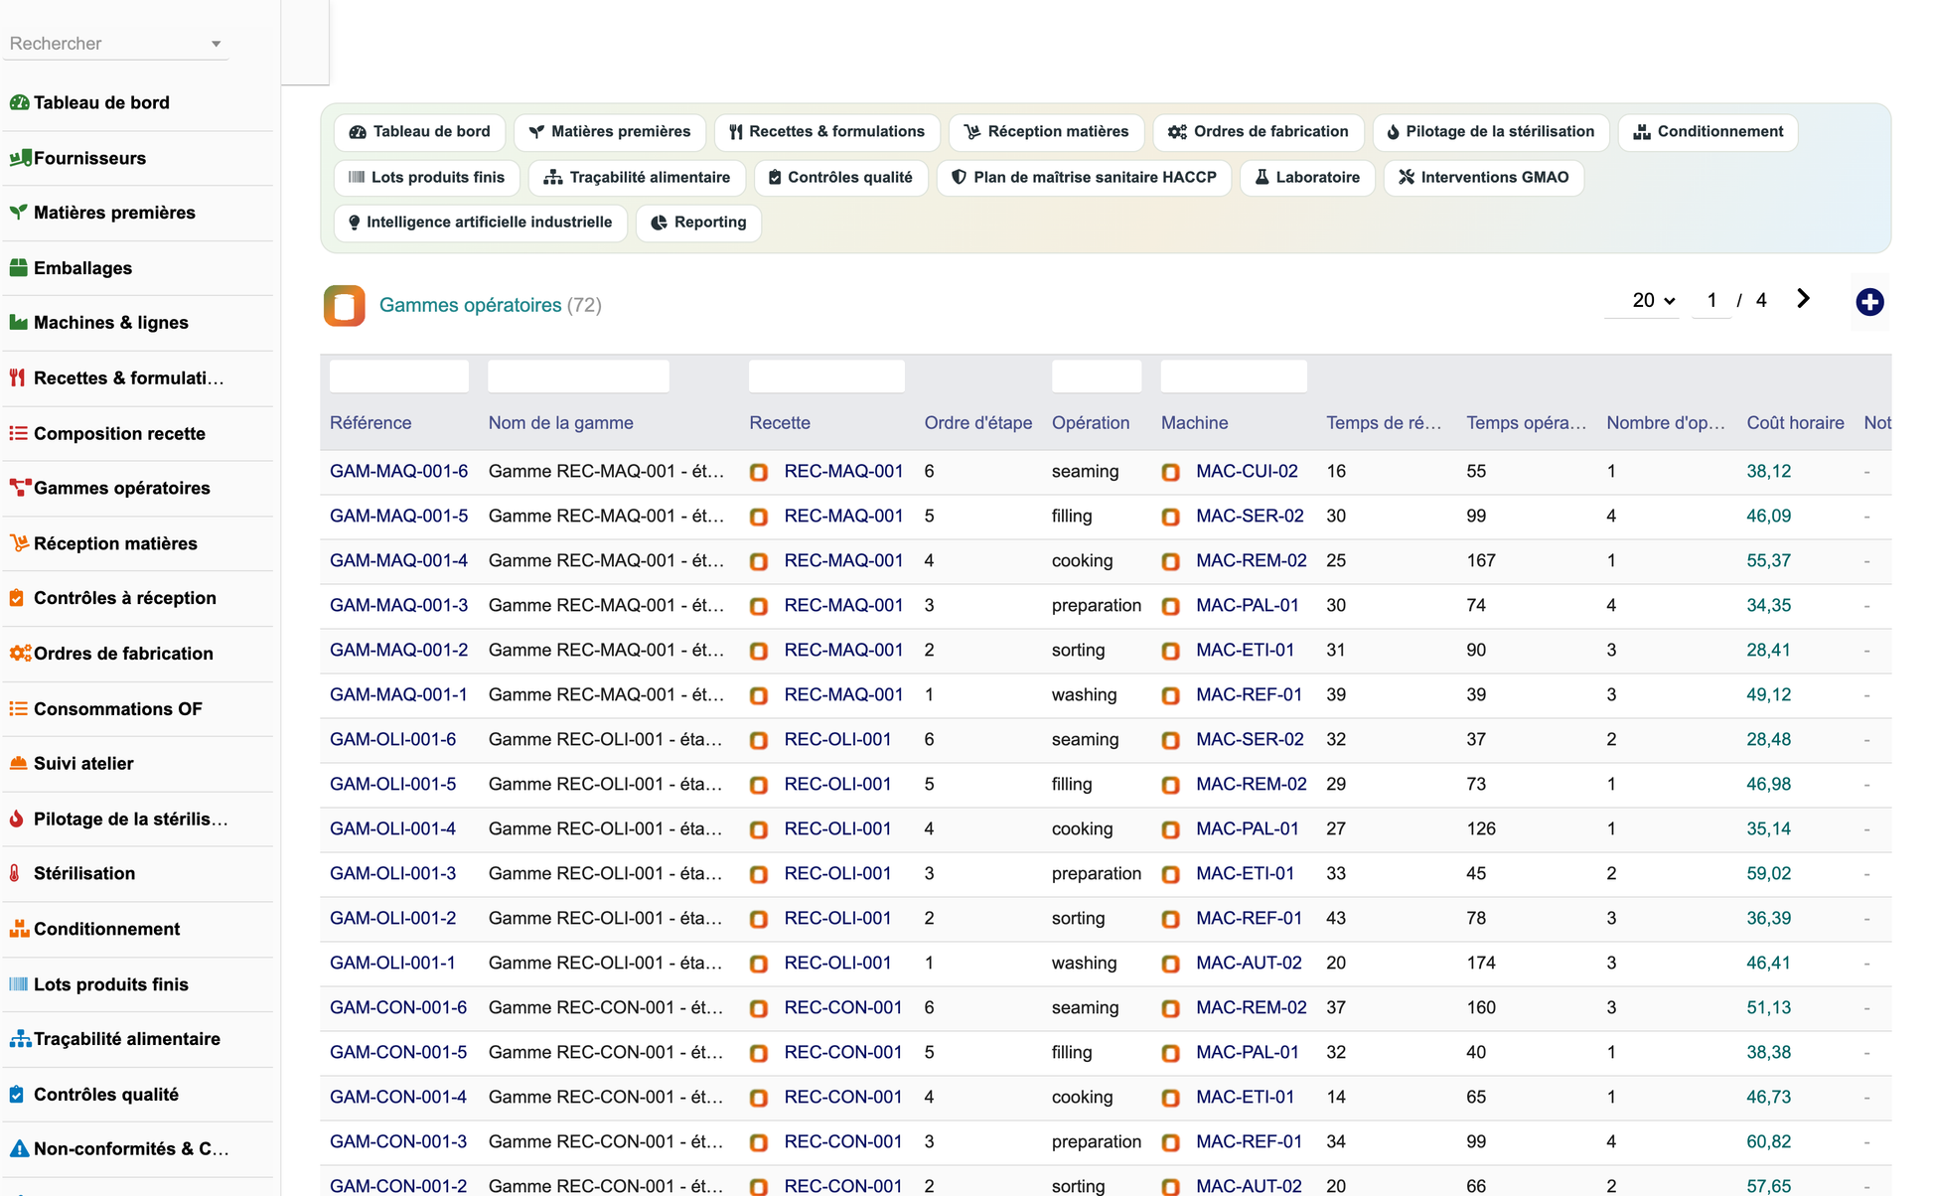
Task: Open Machines & lignes sidebar item
Action: (x=98, y=323)
